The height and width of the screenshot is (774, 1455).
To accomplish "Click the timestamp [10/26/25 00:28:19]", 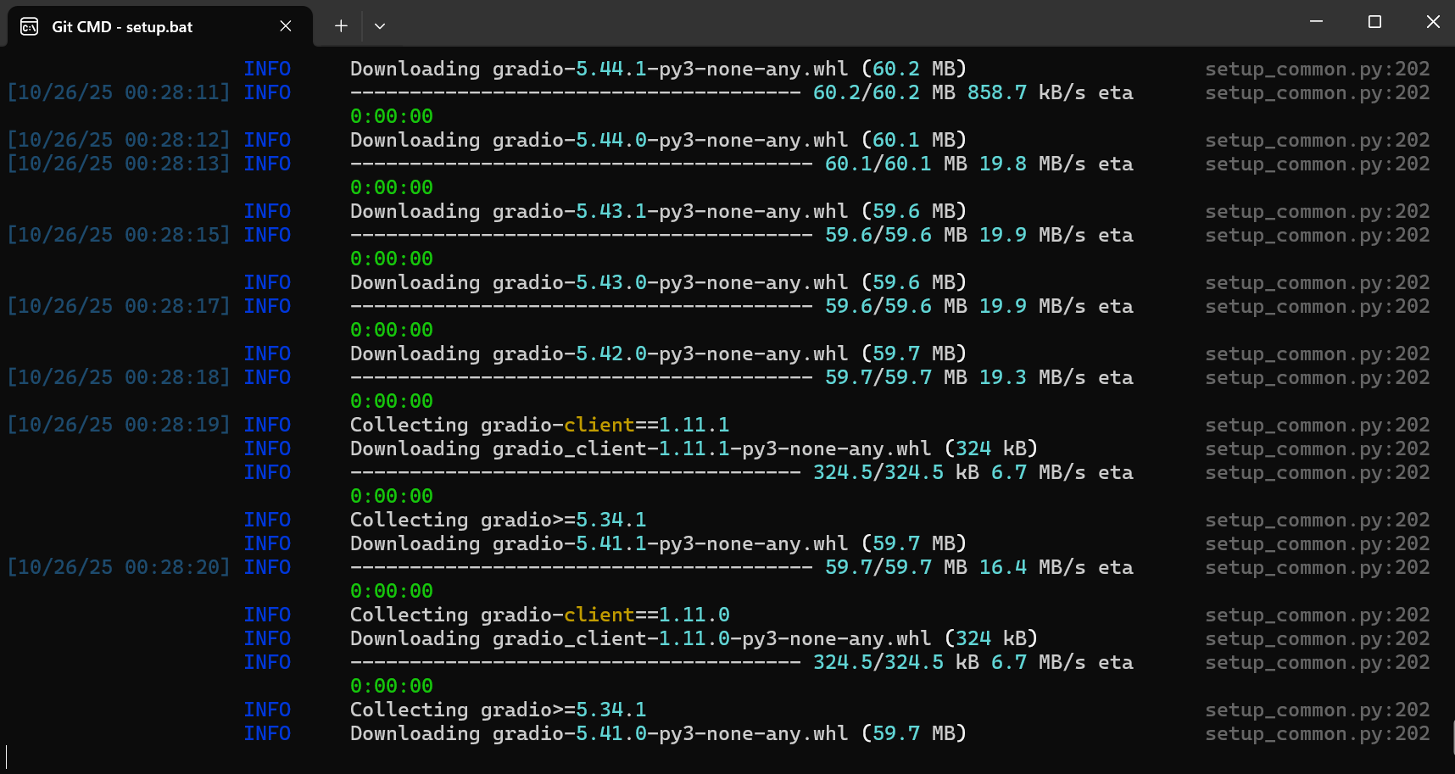I will click(119, 425).
